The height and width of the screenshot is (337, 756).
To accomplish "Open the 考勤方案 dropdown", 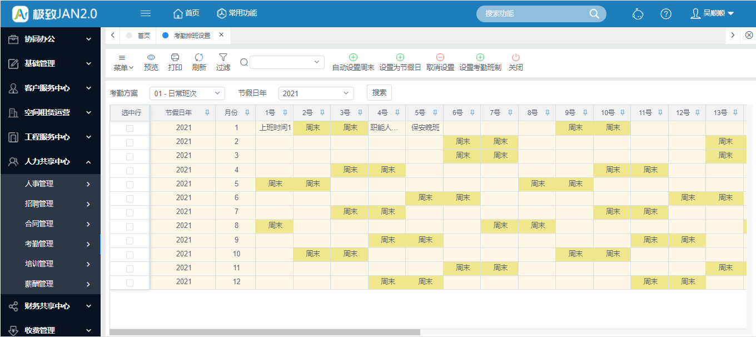I will point(187,93).
